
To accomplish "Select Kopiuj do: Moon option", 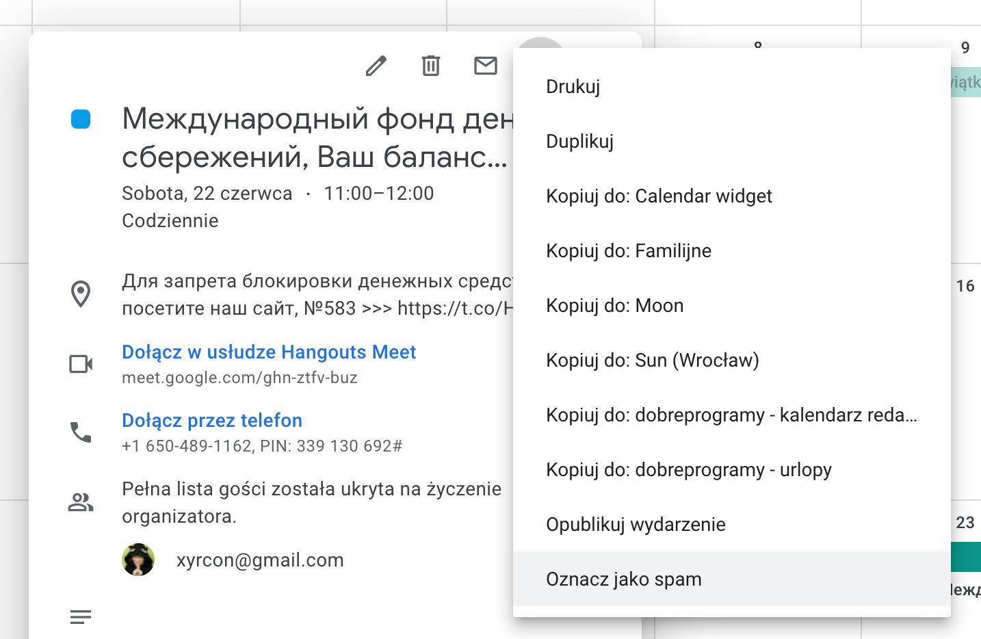I will click(615, 306).
